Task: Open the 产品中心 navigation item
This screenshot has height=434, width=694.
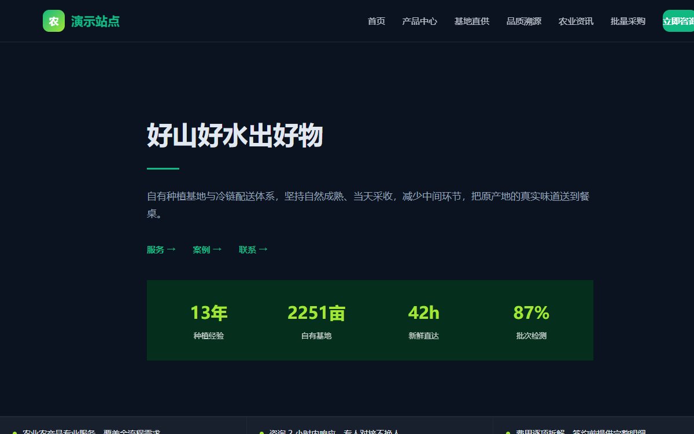Action: tap(420, 21)
